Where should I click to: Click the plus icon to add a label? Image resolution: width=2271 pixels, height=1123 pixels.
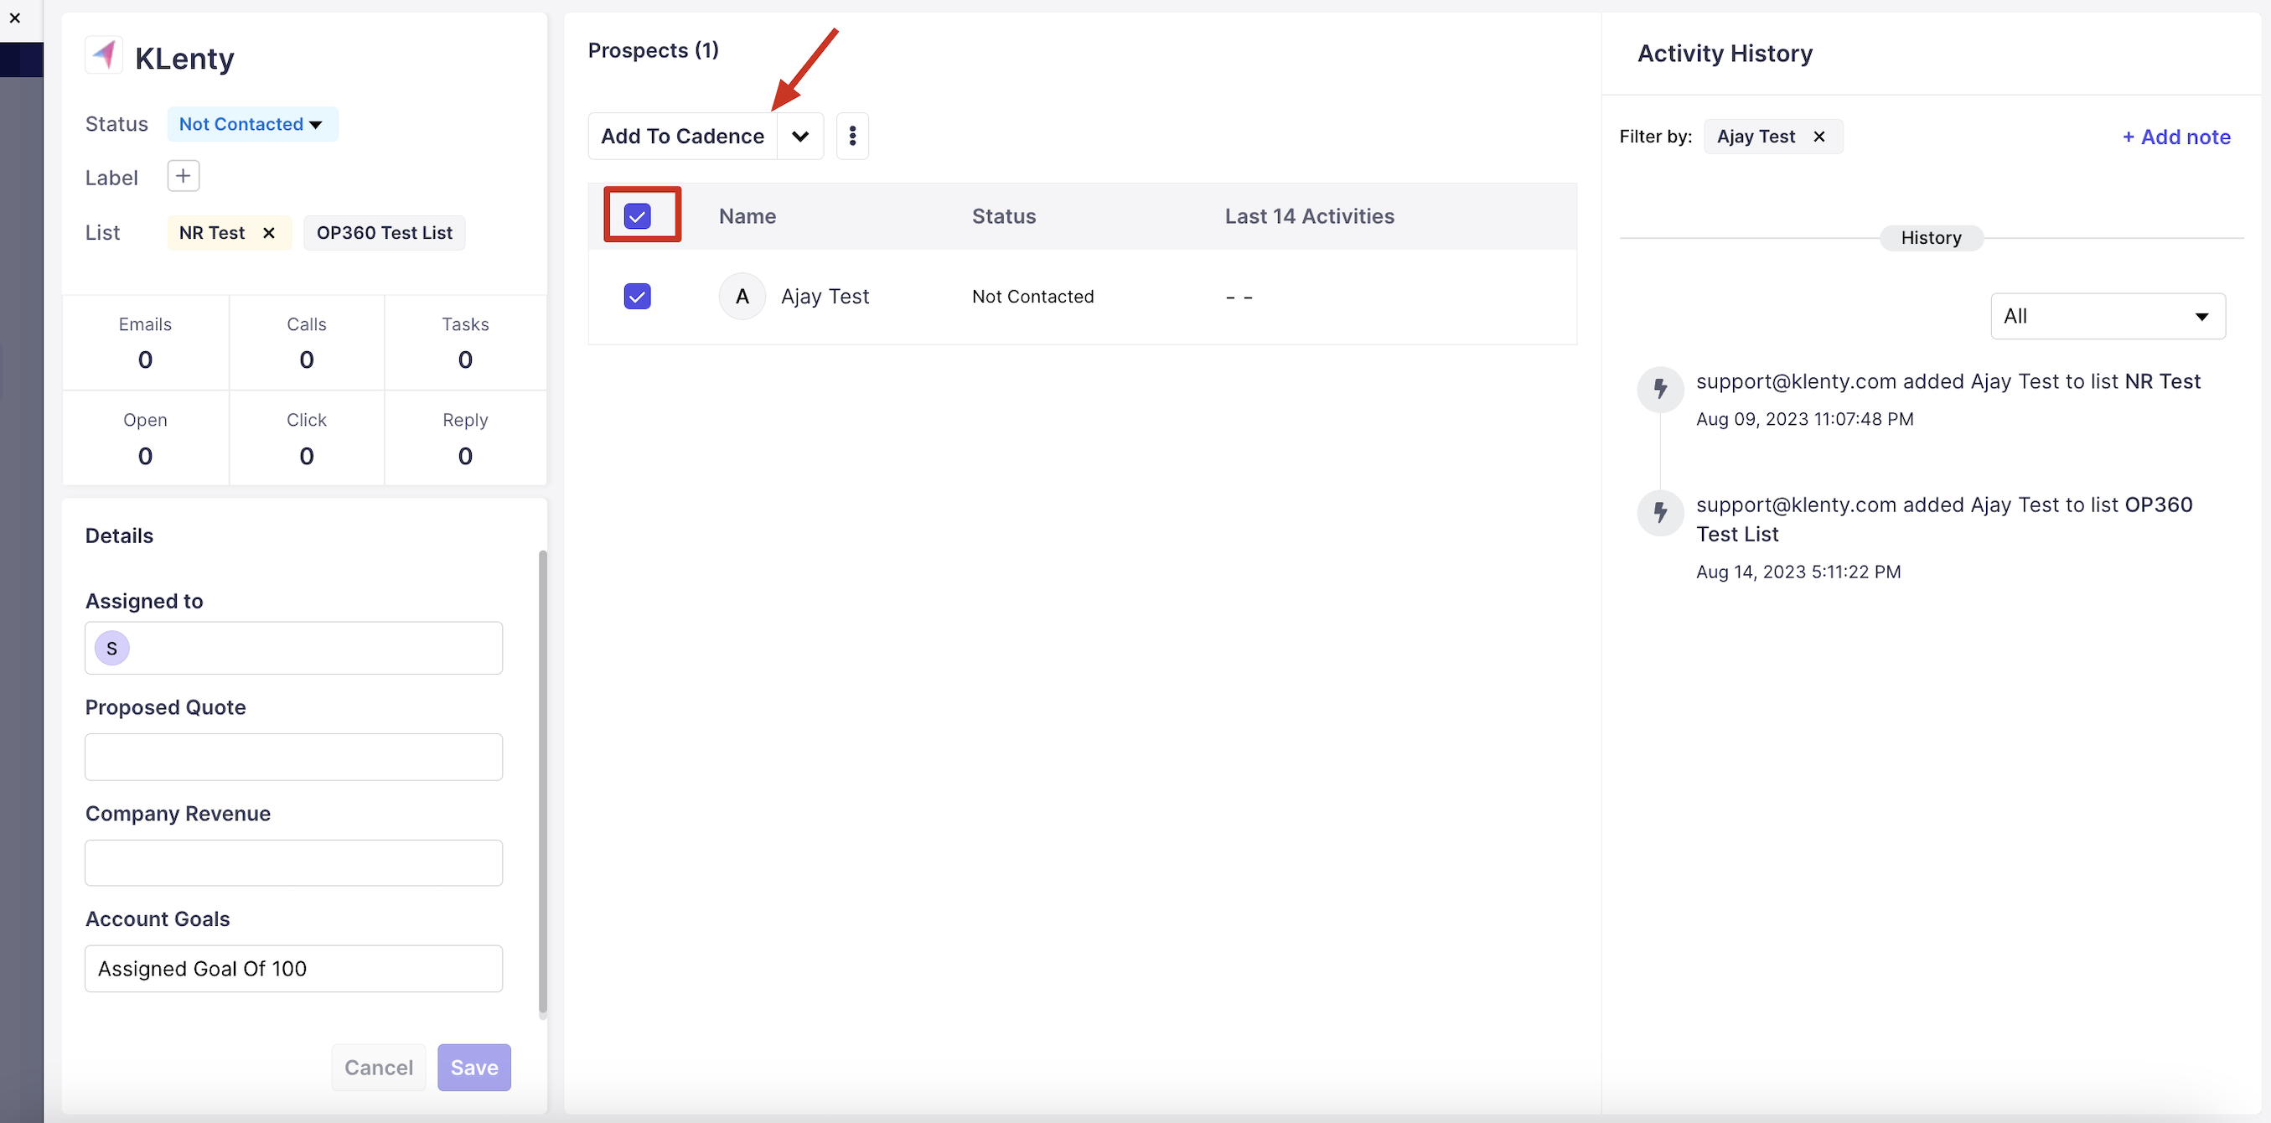184,176
